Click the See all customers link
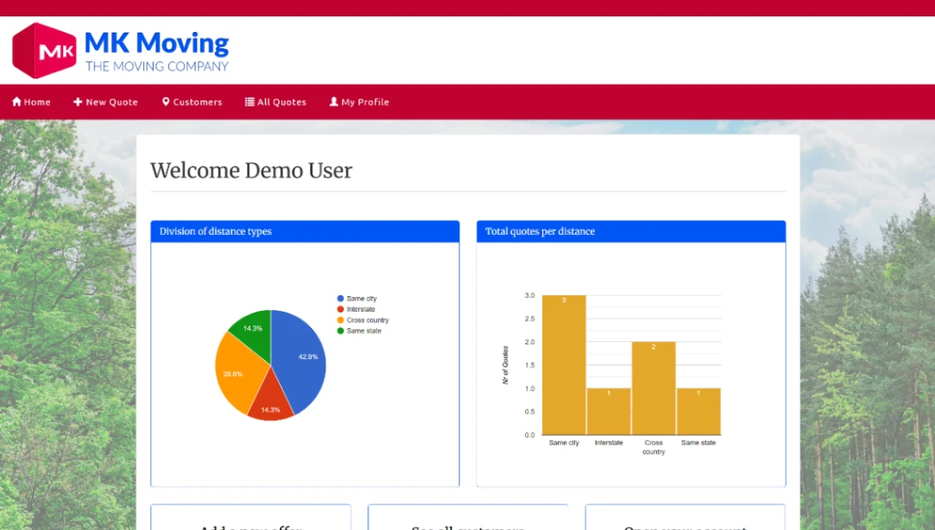This screenshot has width=935, height=530. tap(467, 527)
